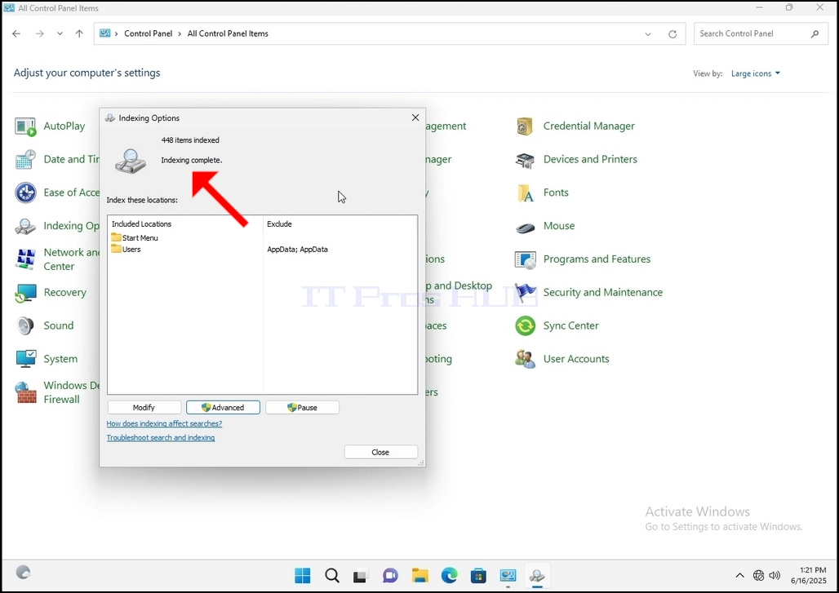
Task: Open the Security and Maintenance flag icon
Action: pos(525,293)
